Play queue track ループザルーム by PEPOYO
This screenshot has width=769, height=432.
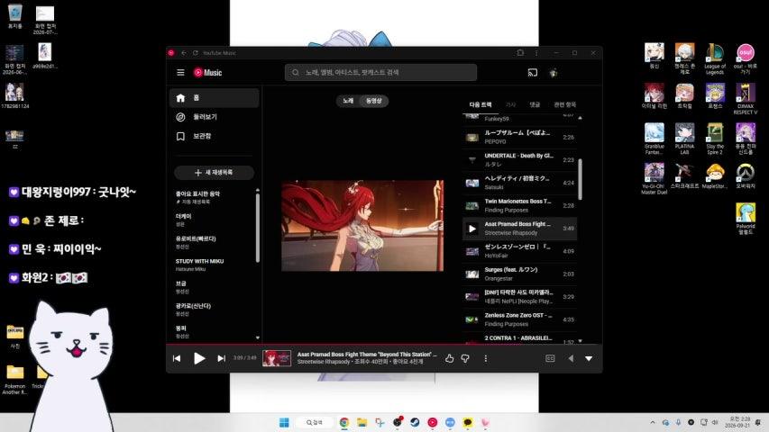tap(520, 137)
